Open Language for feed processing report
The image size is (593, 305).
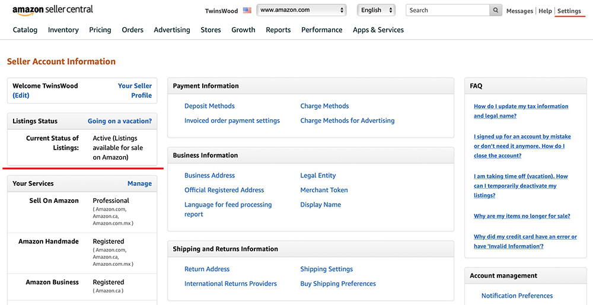228,209
